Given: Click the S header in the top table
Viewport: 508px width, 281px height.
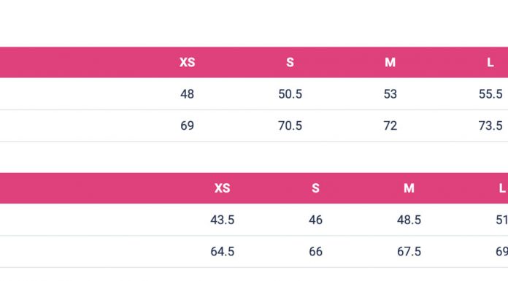Looking at the screenshot, I should pos(290,62).
